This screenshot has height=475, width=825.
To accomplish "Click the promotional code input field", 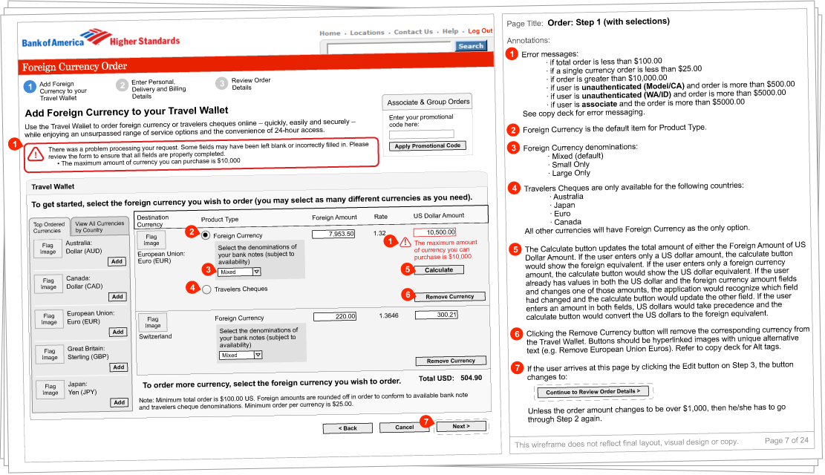I will (x=422, y=134).
